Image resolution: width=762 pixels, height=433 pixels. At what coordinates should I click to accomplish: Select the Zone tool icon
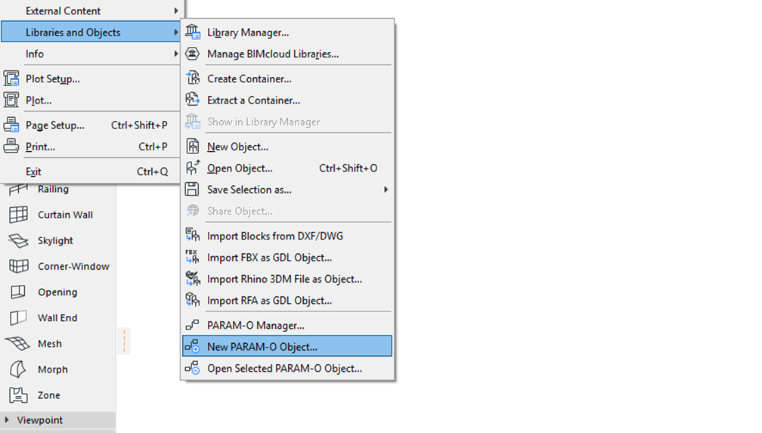18,394
